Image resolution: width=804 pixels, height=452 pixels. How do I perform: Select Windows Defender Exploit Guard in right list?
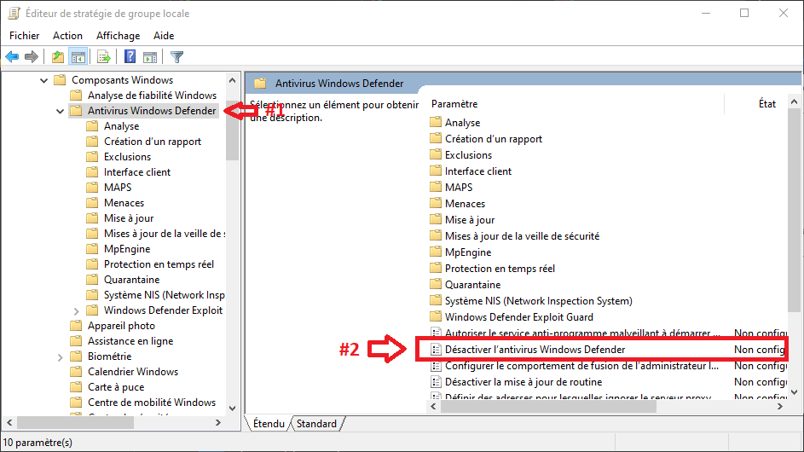pyautogui.click(x=519, y=317)
